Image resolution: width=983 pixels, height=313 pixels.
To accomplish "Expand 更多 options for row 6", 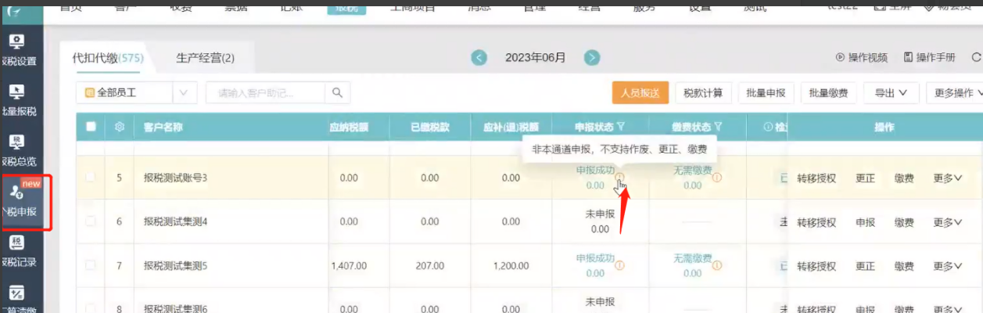I will coord(947,222).
